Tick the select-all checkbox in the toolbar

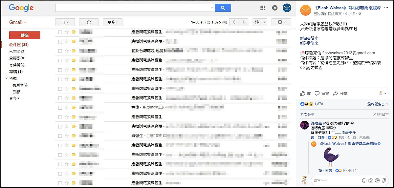[x=62, y=22]
